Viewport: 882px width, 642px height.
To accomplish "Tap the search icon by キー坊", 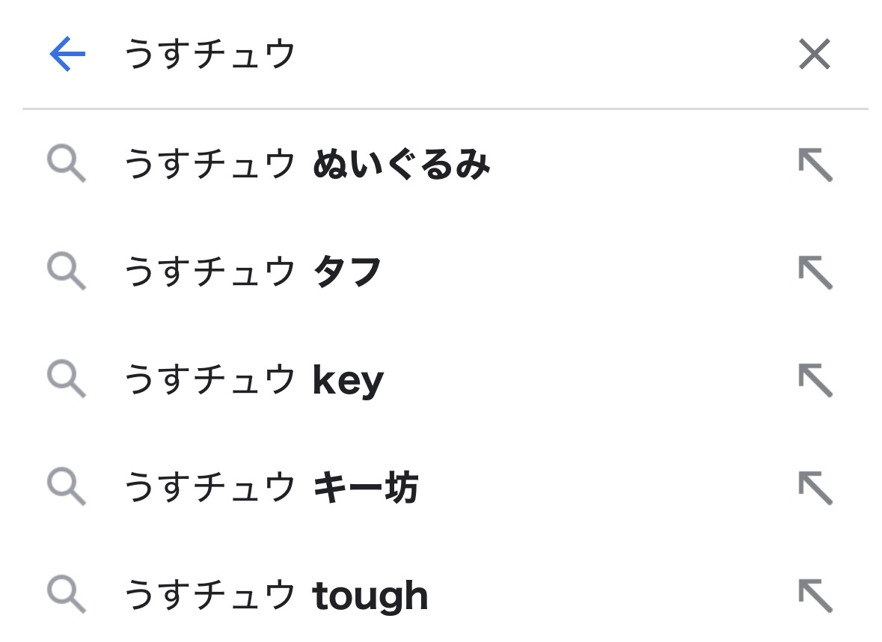I will (67, 488).
